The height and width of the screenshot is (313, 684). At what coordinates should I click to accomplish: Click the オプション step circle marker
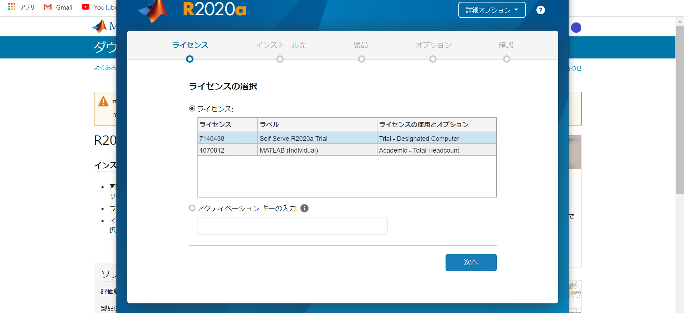pyautogui.click(x=433, y=59)
